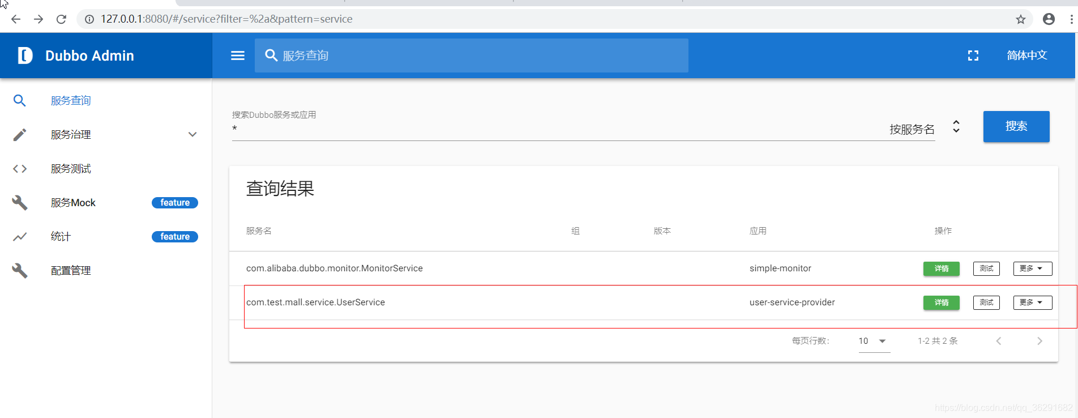Open 更多 dropdown for UserService row

pyautogui.click(x=1033, y=302)
